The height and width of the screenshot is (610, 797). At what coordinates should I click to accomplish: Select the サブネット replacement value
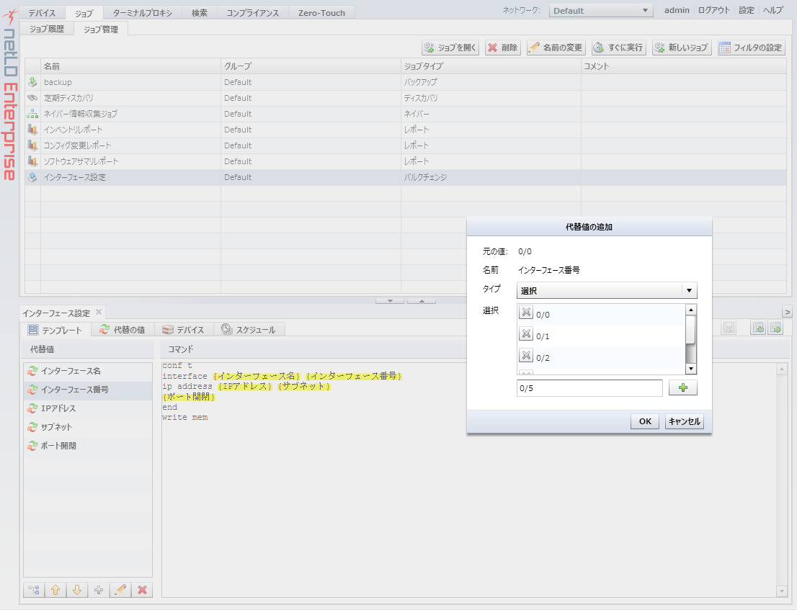pyautogui.click(x=87, y=426)
